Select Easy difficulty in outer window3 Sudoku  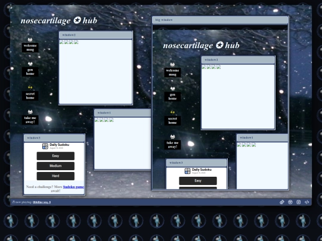55,156
